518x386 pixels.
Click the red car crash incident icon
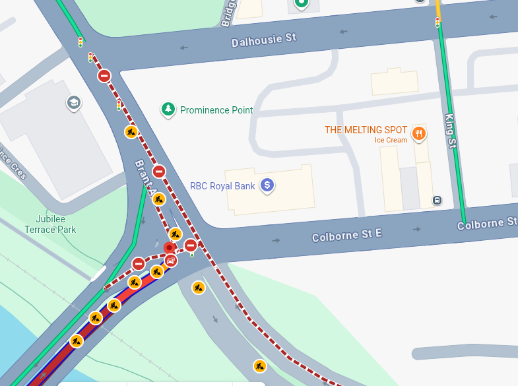pos(170,261)
